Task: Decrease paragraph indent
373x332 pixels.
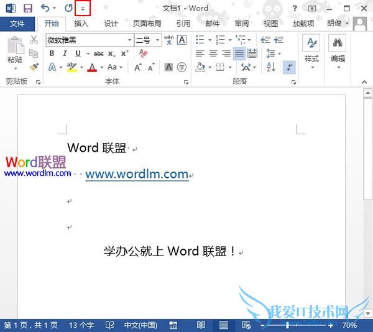Action: (x=265, y=40)
